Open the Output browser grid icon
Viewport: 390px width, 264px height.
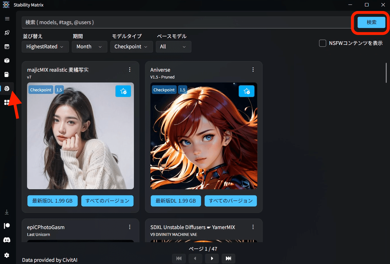tap(7, 102)
